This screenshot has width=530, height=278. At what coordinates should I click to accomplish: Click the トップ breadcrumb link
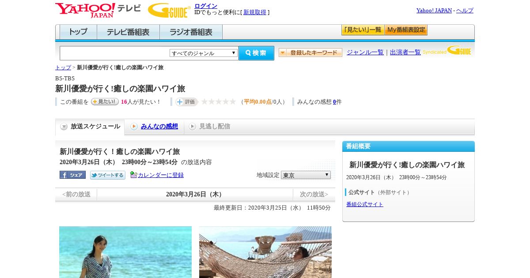tap(63, 68)
